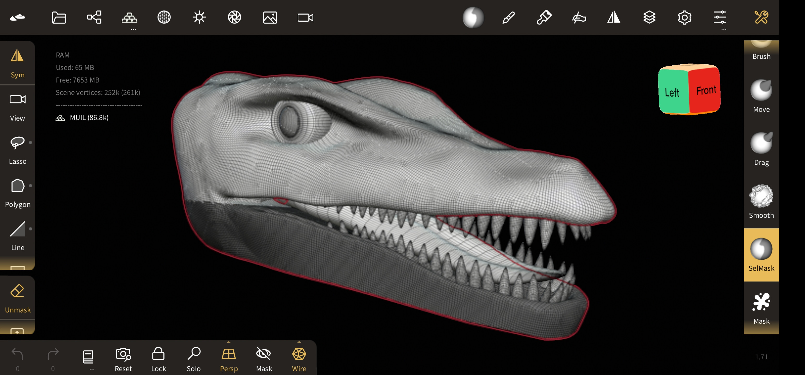Expand the Polygon shape options dot
Image resolution: width=805 pixels, height=375 pixels.
30,185
